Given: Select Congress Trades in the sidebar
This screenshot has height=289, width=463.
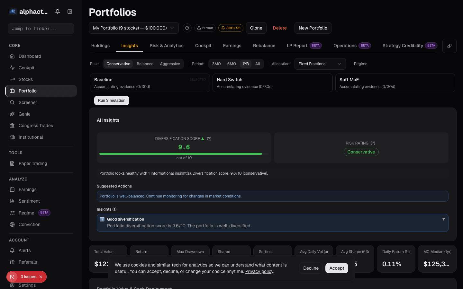Looking at the screenshot, I should 35,126.
